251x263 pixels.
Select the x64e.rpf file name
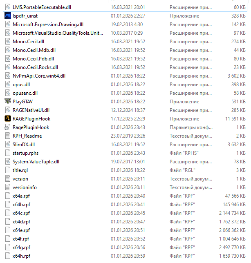[21, 230]
